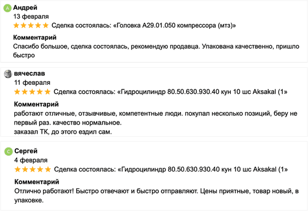Click the date 11 февраля
The image size is (308, 211).
[x=32, y=82]
